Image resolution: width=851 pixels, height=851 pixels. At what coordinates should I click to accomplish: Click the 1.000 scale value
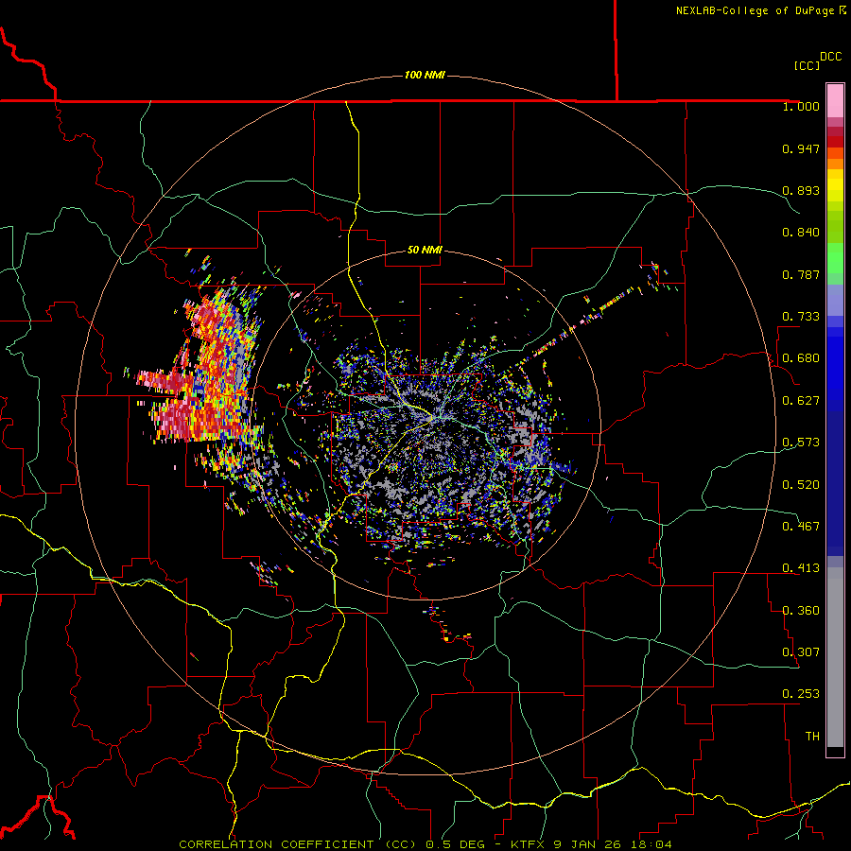[801, 106]
